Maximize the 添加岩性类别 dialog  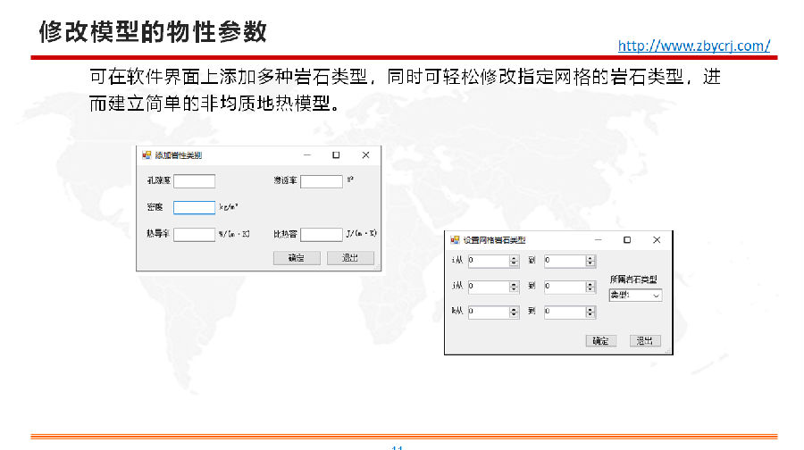336,154
